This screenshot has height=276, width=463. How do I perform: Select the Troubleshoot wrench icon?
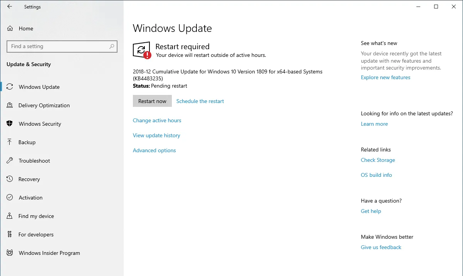click(x=10, y=160)
